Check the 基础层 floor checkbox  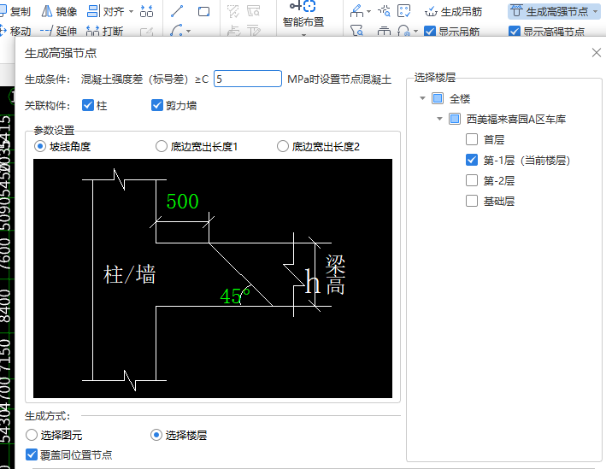tap(472, 201)
